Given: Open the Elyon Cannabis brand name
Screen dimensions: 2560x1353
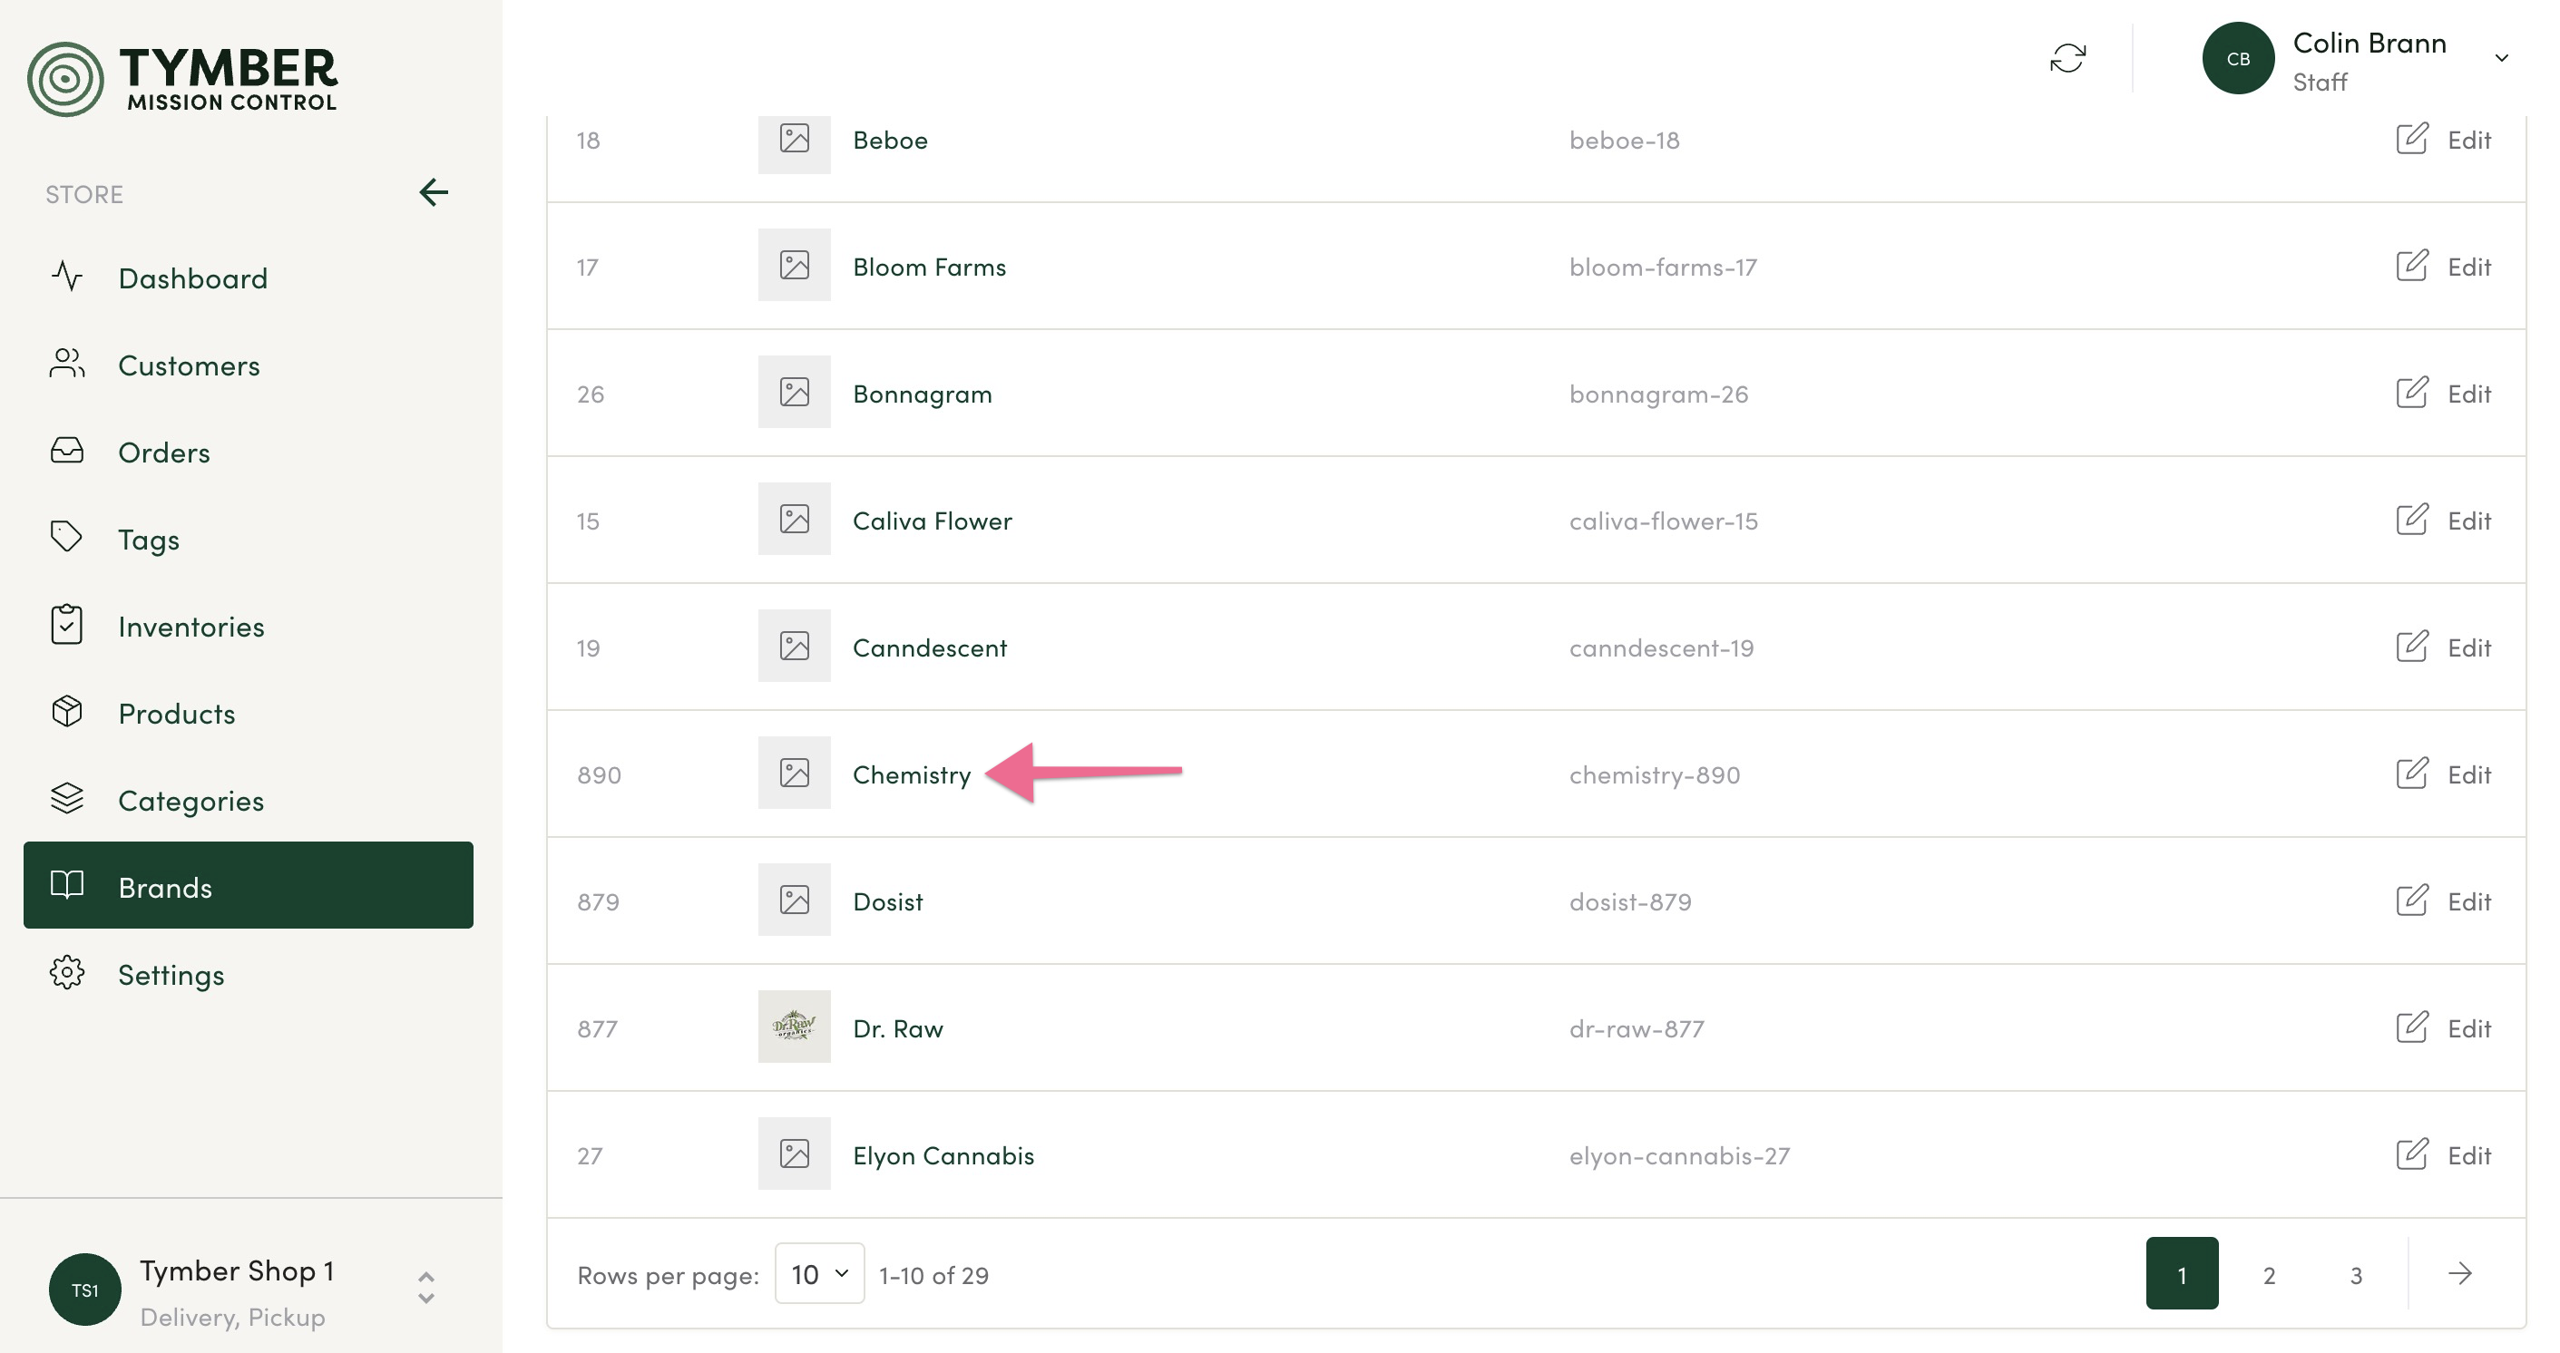Looking at the screenshot, I should click(943, 1155).
